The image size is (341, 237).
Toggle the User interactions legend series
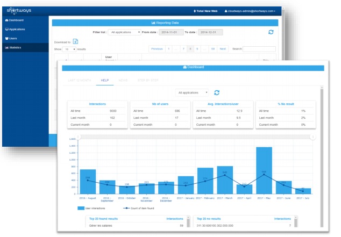(91, 208)
